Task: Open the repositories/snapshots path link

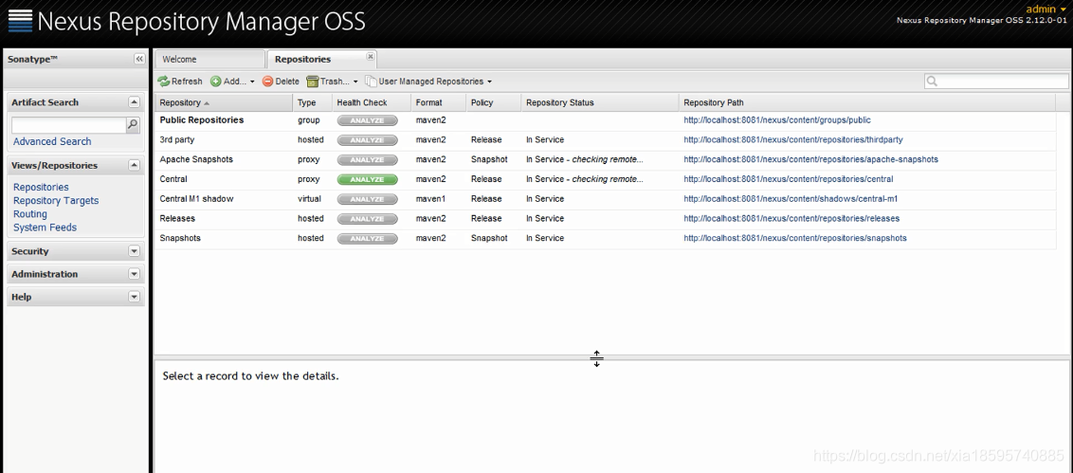Action: [795, 238]
